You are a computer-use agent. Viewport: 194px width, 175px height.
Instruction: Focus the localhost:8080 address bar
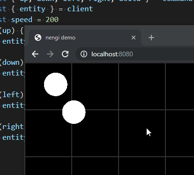[x=135, y=54]
